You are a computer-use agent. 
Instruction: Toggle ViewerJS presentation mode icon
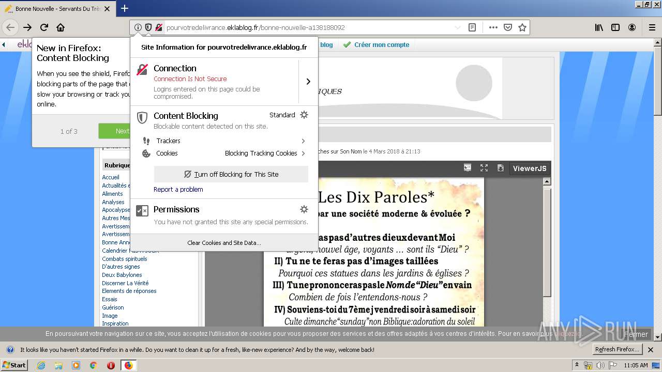point(468,168)
